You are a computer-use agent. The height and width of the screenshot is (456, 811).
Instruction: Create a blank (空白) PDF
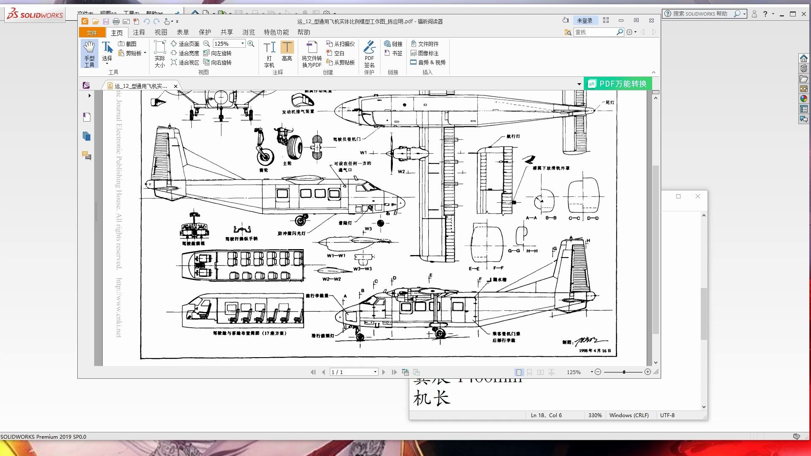point(335,53)
